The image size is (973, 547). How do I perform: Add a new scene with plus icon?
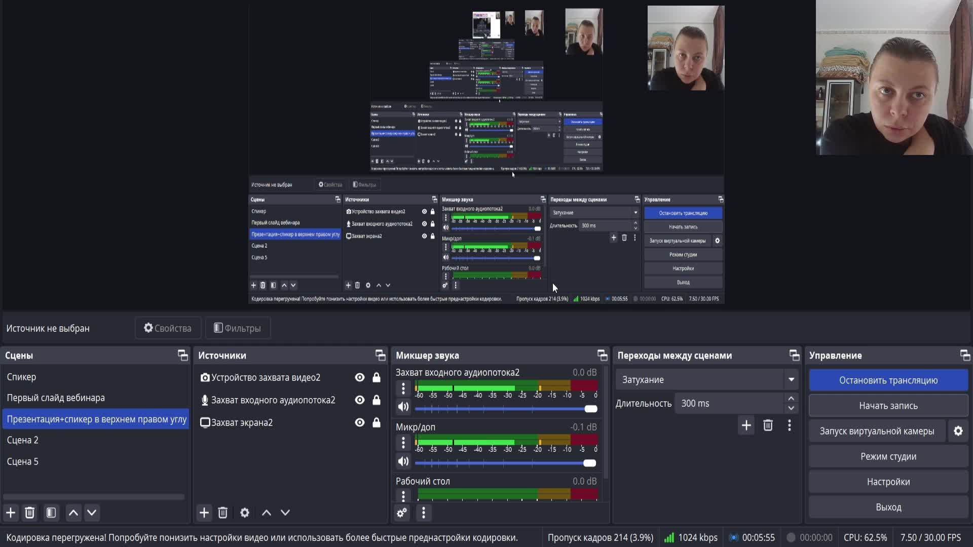pos(11,513)
